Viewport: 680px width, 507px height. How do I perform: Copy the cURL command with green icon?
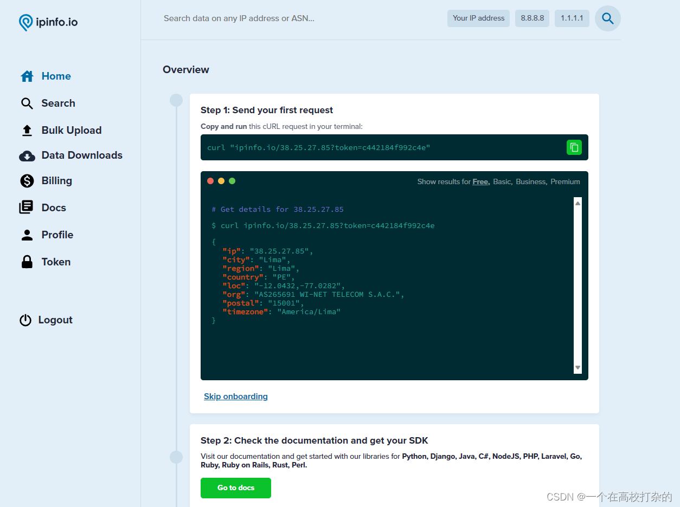click(x=574, y=147)
